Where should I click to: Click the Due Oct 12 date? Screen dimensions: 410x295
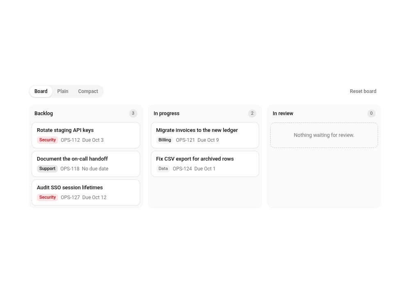[94, 197]
